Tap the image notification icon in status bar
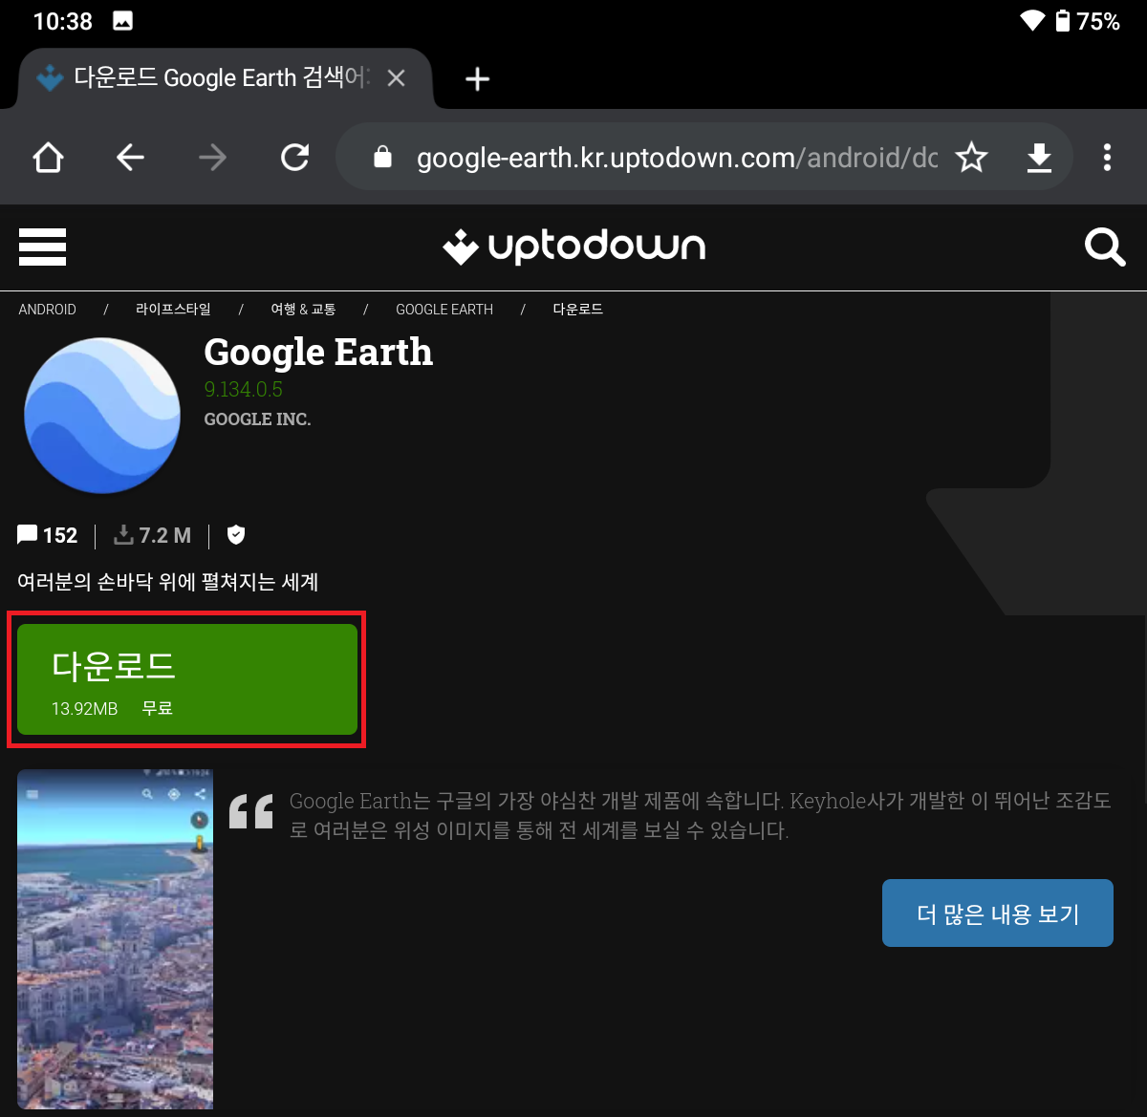The height and width of the screenshot is (1117, 1147). (122, 20)
